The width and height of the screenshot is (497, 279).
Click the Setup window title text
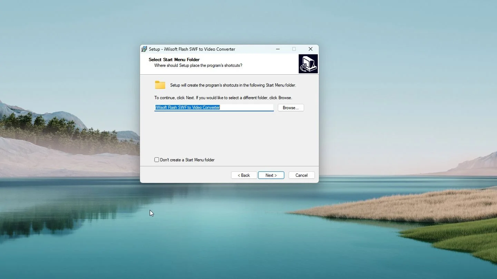pos(192,49)
